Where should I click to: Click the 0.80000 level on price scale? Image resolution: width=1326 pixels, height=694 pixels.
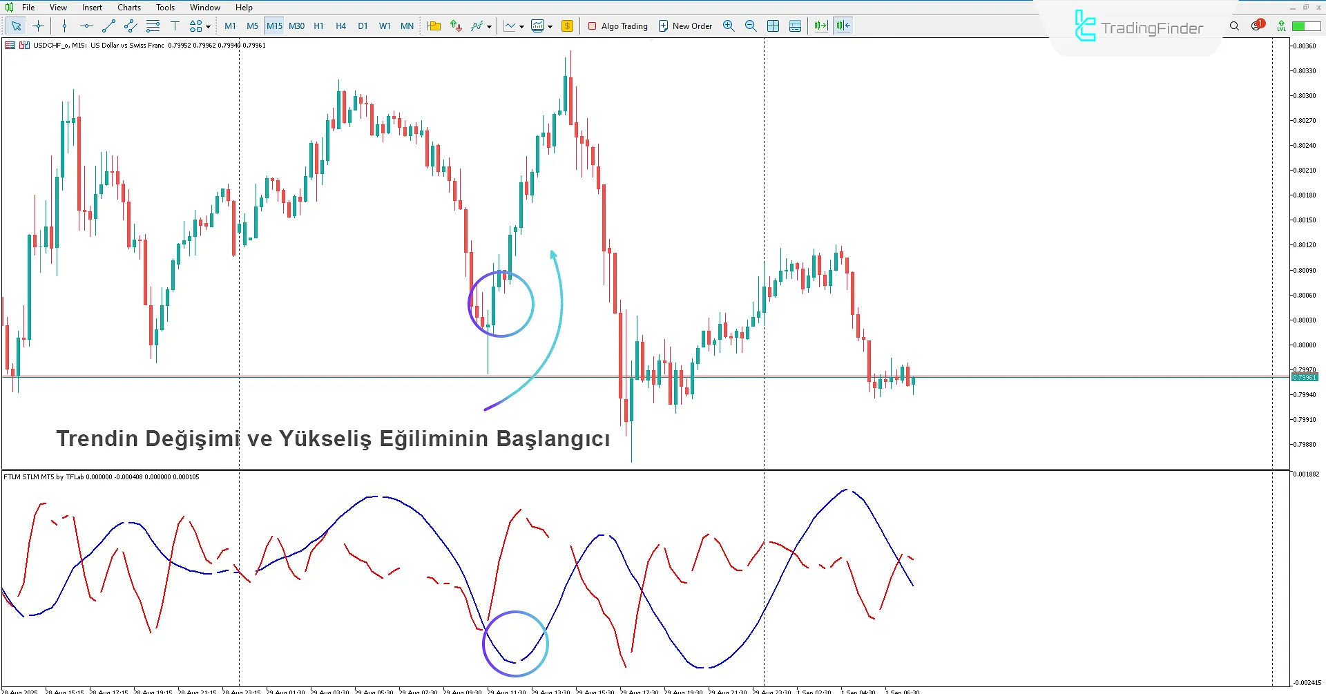[1305, 345]
